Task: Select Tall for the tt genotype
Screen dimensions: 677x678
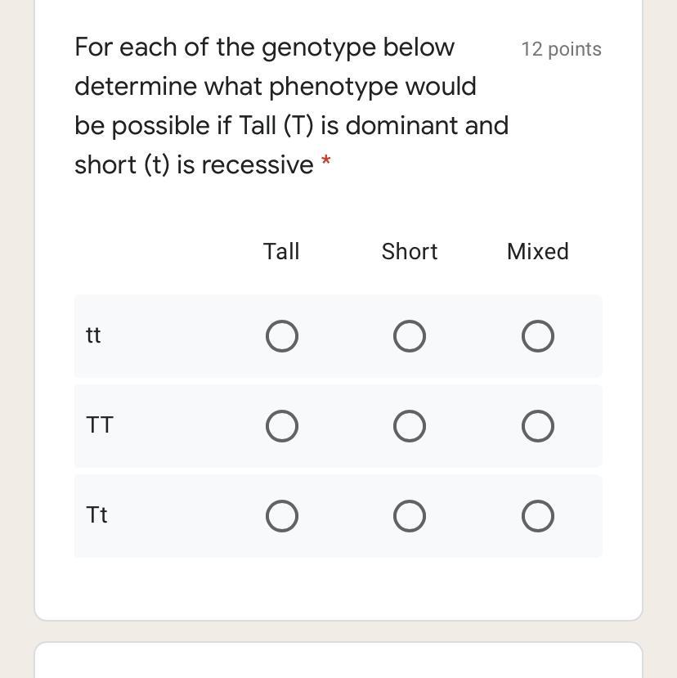Action: coord(282,336)
